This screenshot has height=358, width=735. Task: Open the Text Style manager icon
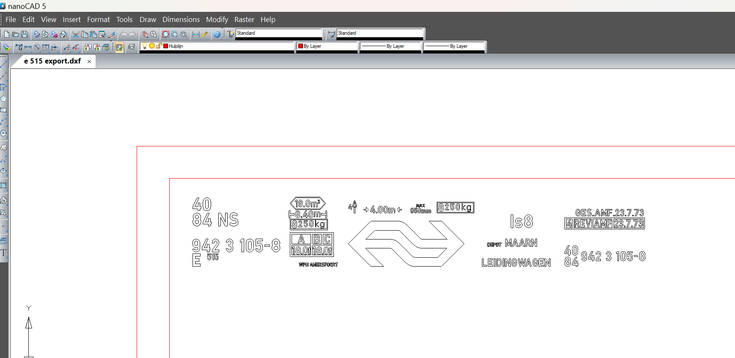(231, 34)
